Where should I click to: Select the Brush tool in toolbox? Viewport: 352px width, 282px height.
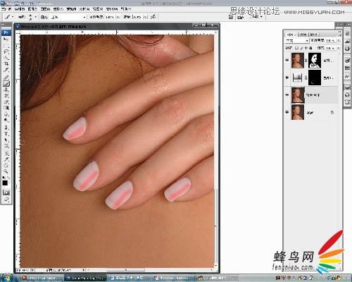click(6, 83)
